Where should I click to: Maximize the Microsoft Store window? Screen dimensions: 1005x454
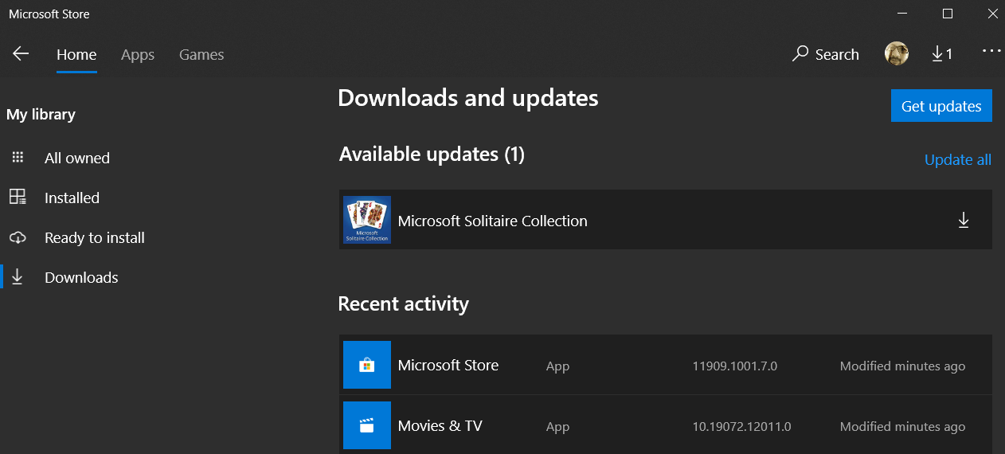coord(947,14)
